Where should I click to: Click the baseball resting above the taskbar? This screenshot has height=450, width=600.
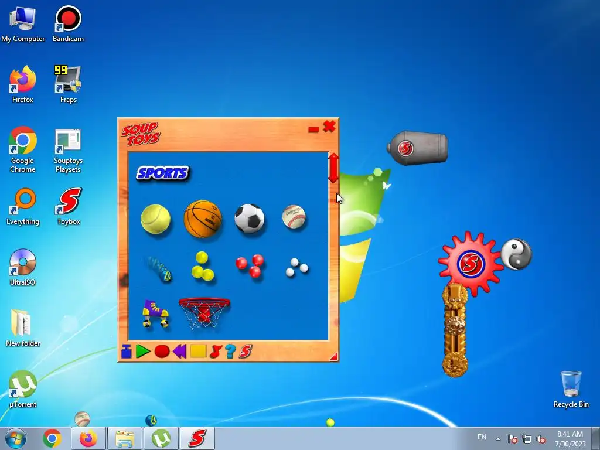point(82,419)
